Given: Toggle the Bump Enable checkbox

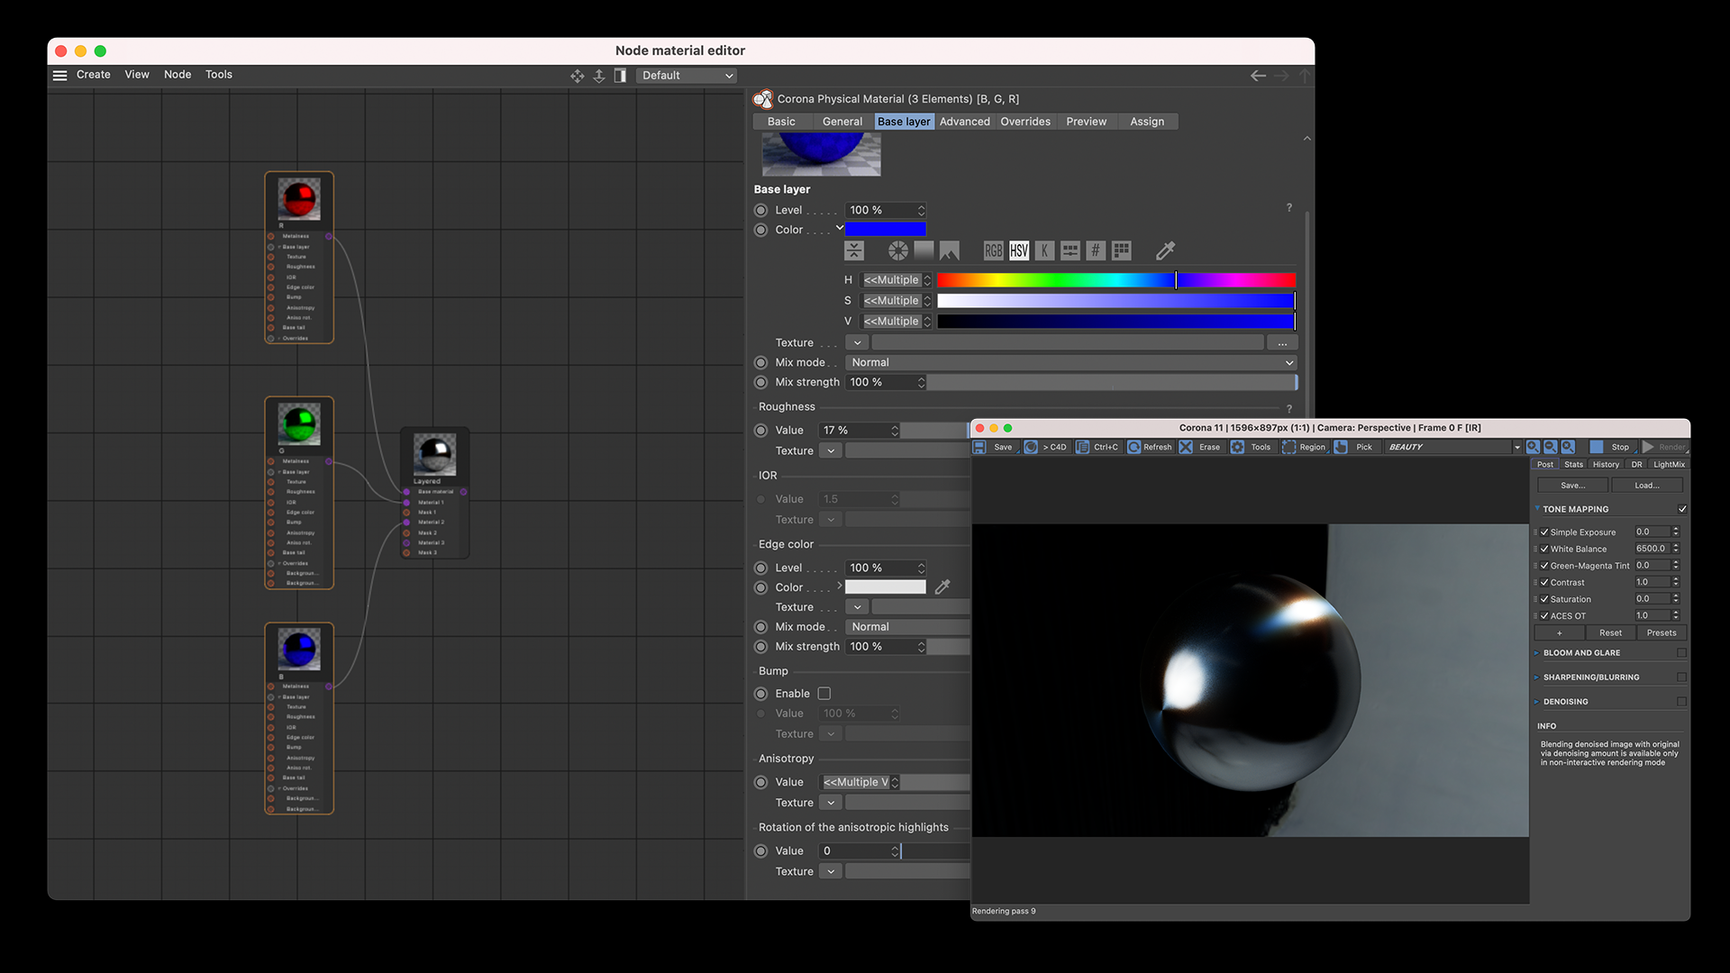Looking at the screenshot, I should pos(824,694).
